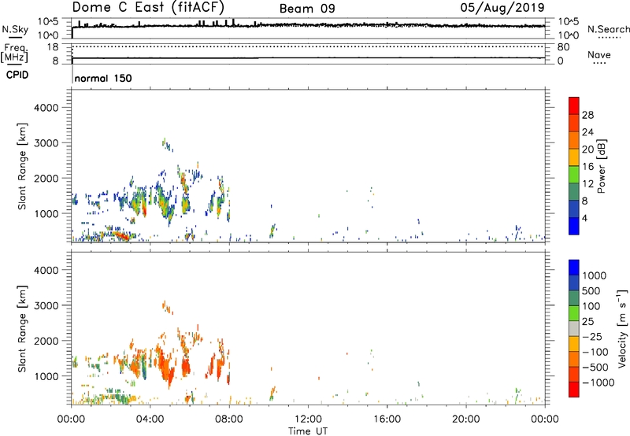Image resolution: width=630 pixels, height=436 pixels.
Task: Click the '4' label on Power colorbar
Action: (x=585, y=218)
